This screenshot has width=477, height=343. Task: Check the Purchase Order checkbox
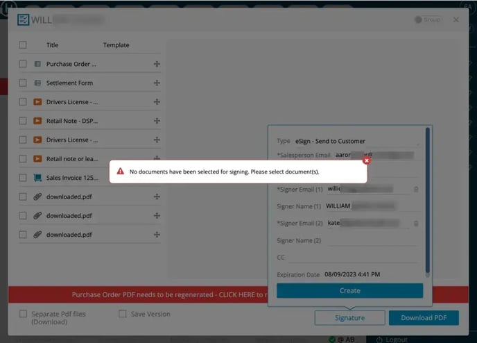(23, 64)
